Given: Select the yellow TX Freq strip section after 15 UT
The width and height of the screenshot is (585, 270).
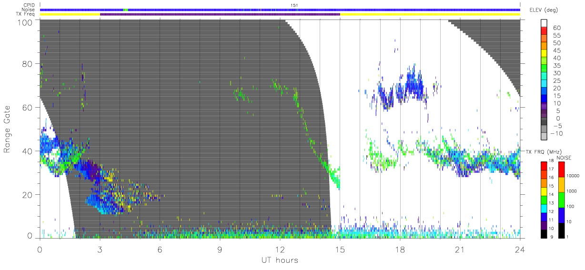Looking at the screenshot, I should (430, 14).
